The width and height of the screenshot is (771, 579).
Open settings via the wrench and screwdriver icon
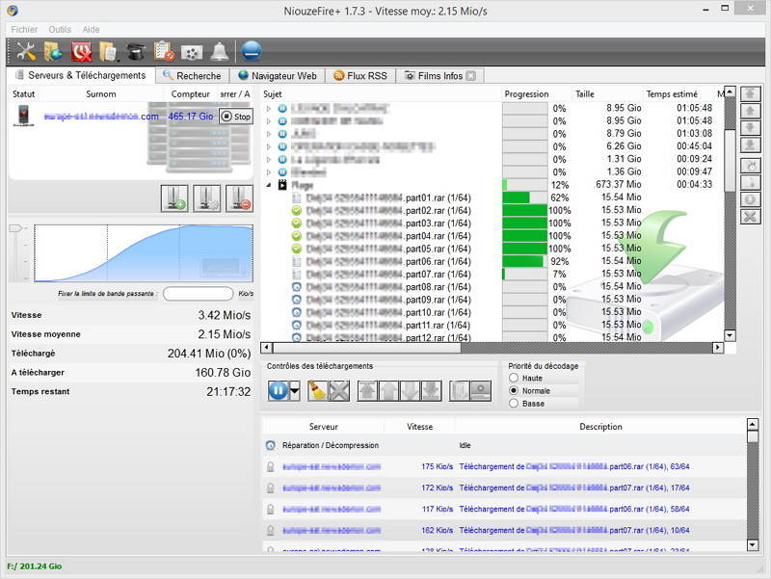tap(26, 52)
